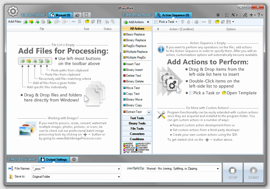Image resolution: width=270 pixels, height=189 pixels.
Task: Open the question mark help icon
Action: (x=259, y=15)
